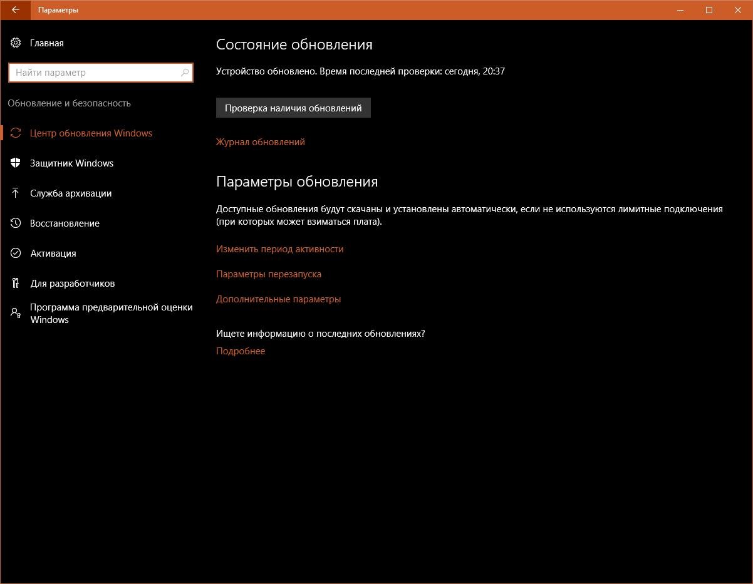Click the Активация checkmark circle icon
753x584 pixels.
16,254
